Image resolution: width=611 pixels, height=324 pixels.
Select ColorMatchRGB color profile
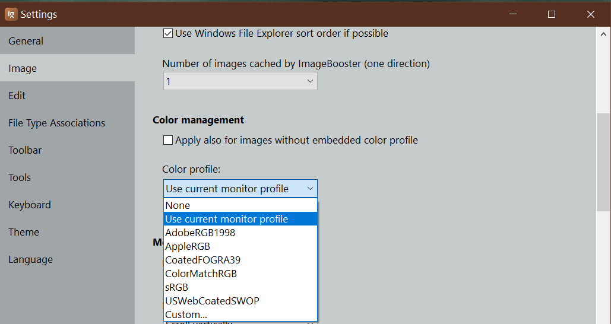pos(240,274)
